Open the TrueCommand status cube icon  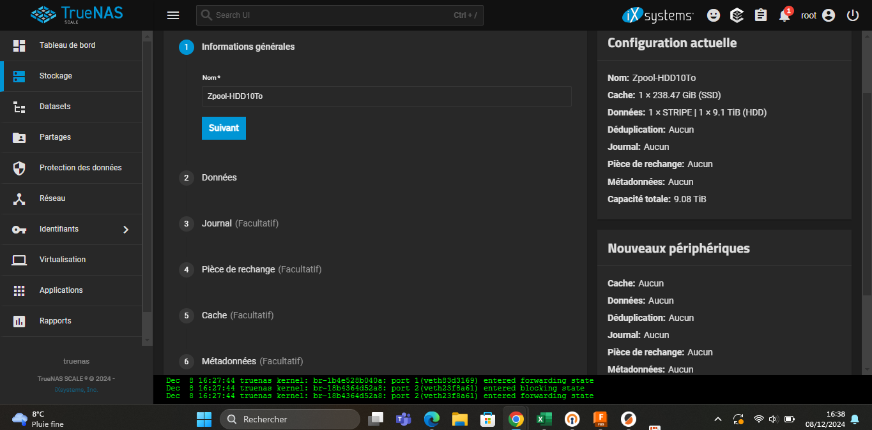pos(737,15)
